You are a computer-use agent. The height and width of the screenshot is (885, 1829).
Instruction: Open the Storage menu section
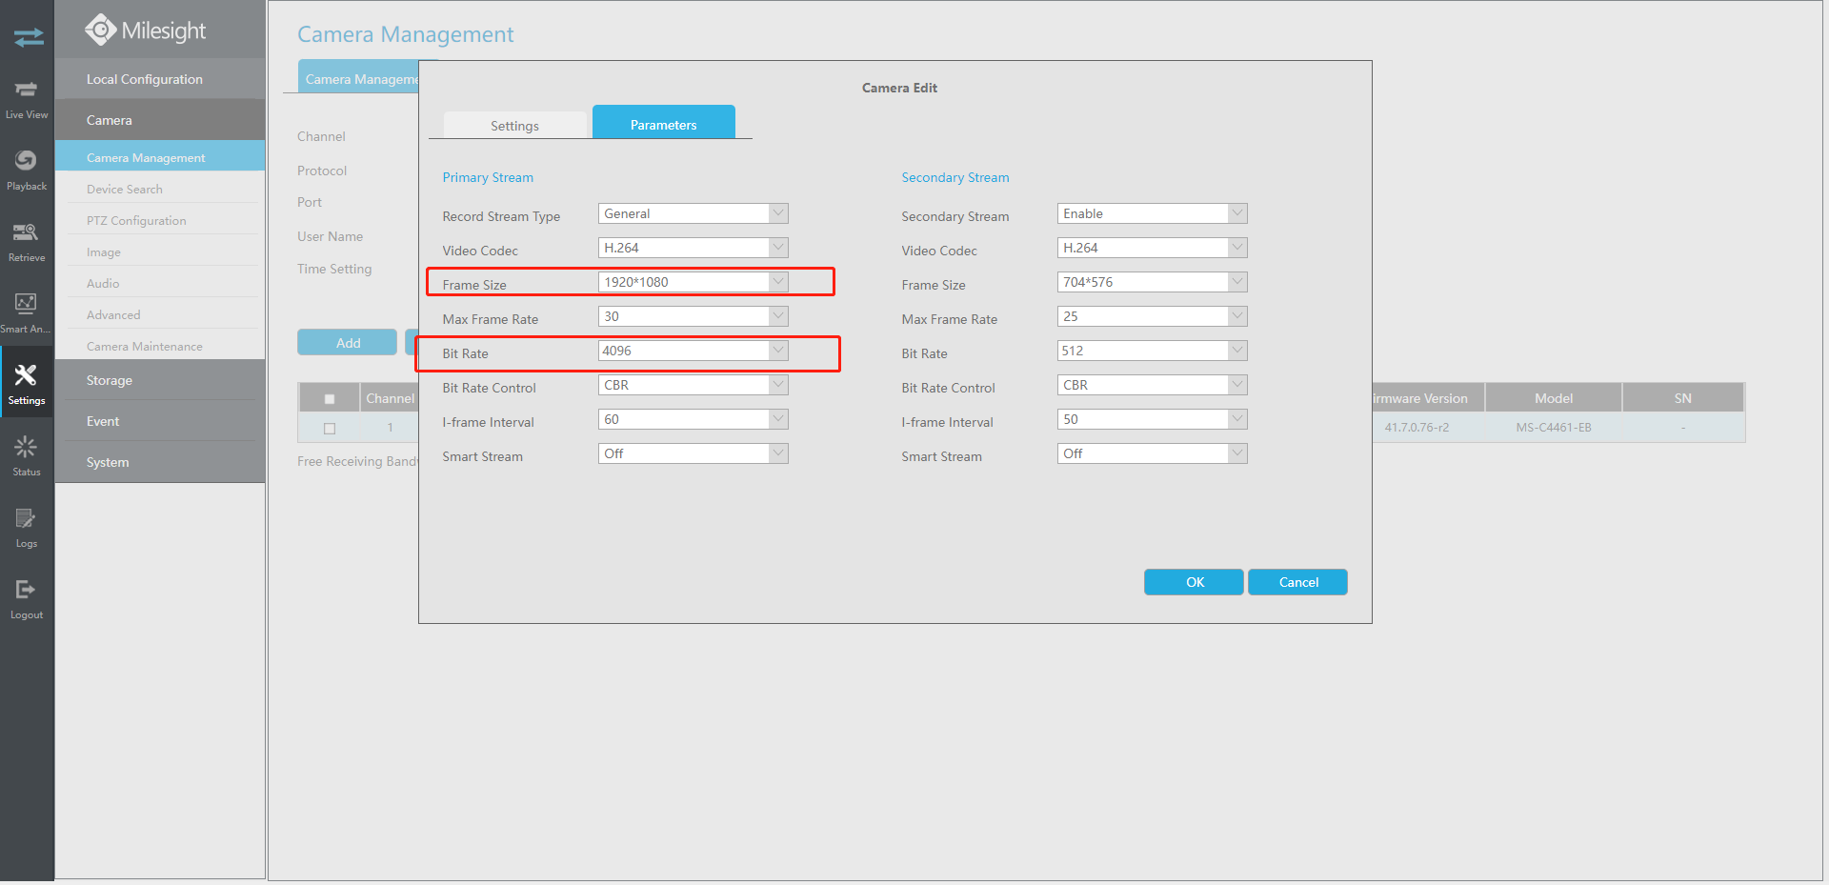(160, 380)
